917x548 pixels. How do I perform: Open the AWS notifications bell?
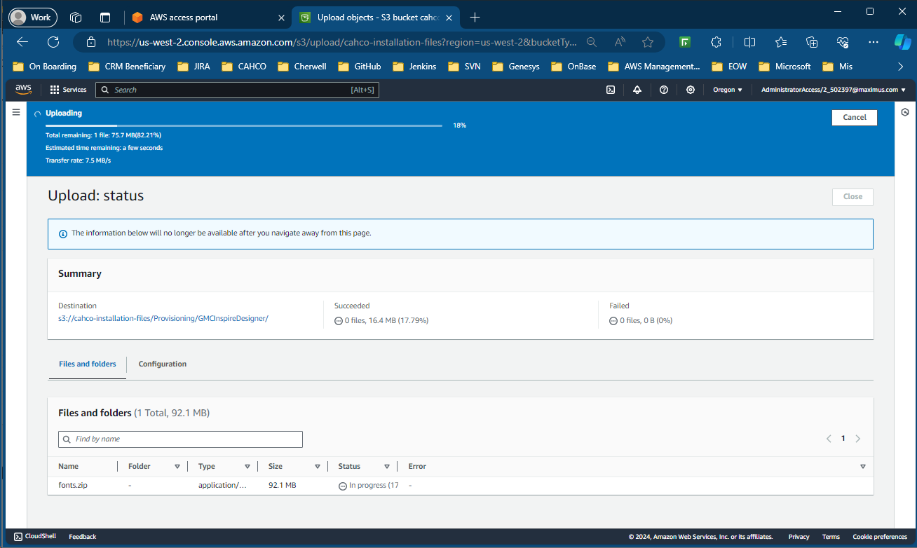(637, 90)
